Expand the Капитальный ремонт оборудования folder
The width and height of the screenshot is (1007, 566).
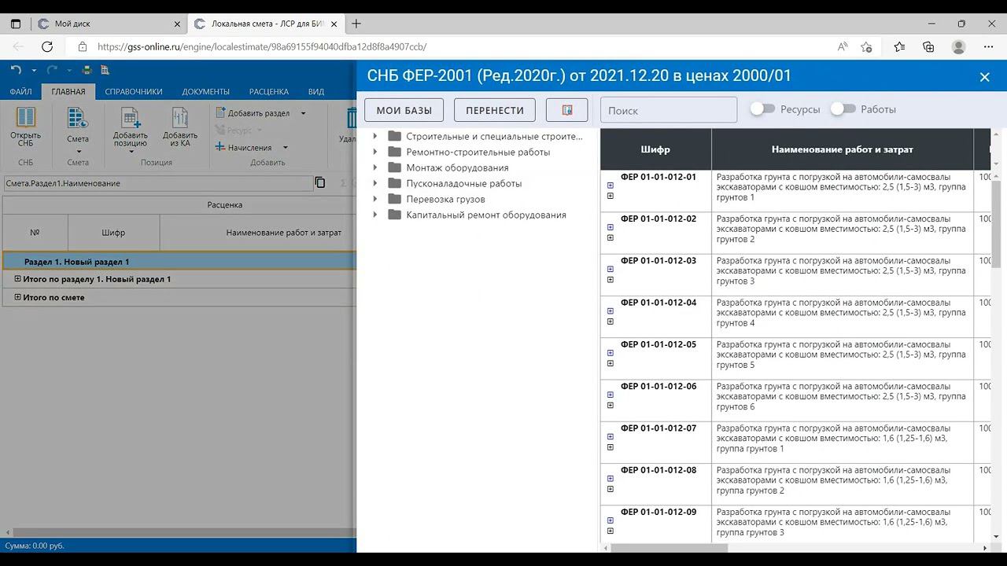[375, 215]
